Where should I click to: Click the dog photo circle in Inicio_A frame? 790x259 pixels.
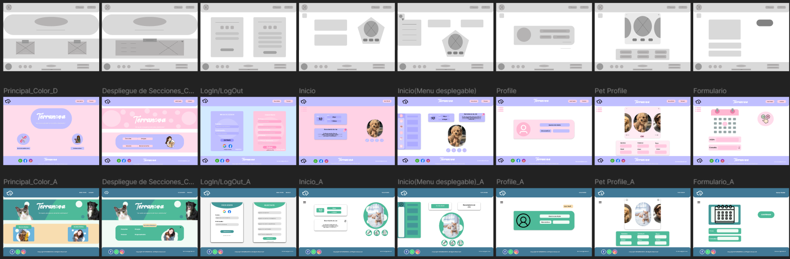[376, 215]
